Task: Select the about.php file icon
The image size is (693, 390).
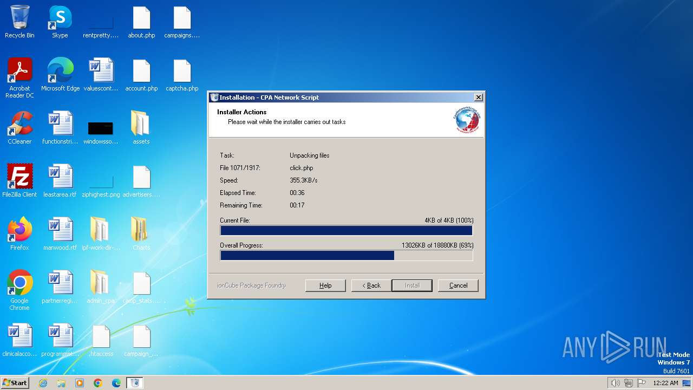Action: pyautogui.click(x=141, y=22)
